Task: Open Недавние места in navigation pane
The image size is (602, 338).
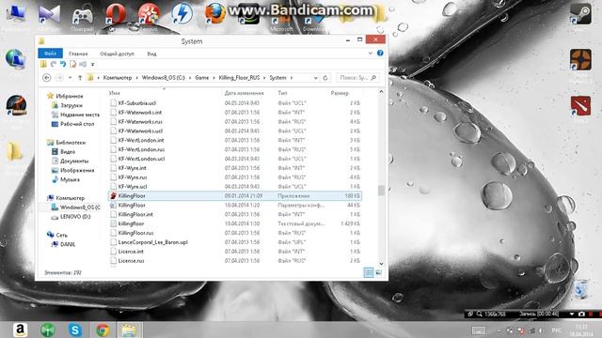Action: (75, 115)
